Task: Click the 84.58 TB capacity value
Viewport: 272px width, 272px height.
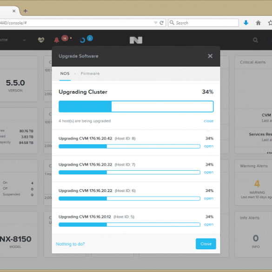Action: point(26,143)
